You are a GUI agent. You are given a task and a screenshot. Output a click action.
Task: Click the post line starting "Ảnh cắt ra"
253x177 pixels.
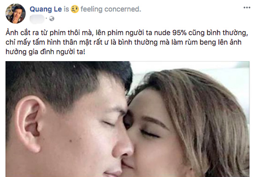[x=126, y=33]
